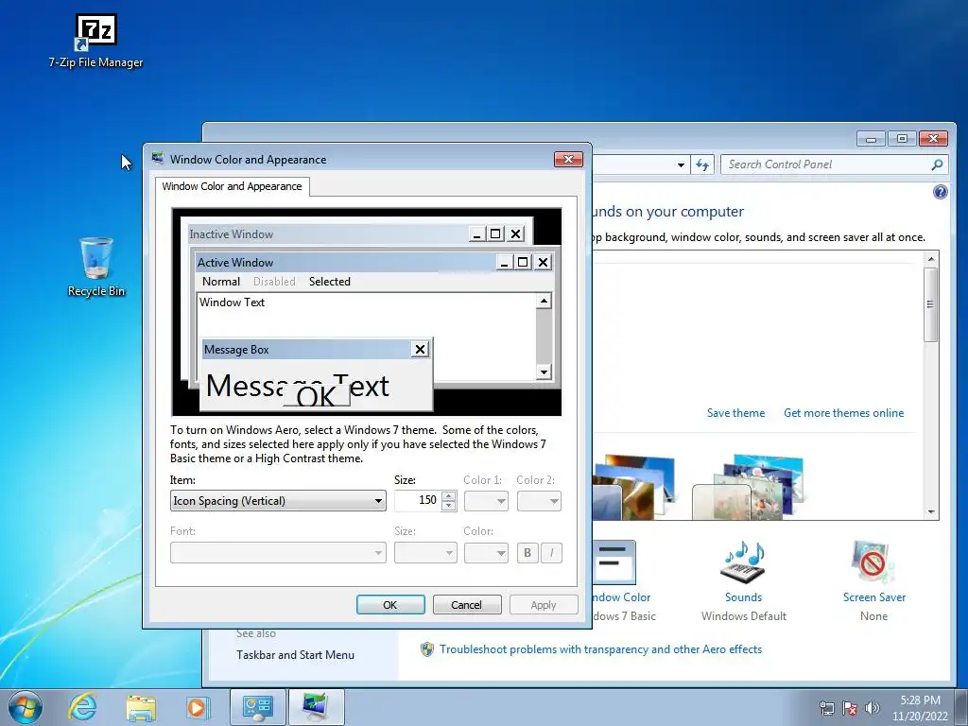968x726 pixels.
Task: Click the clock showing 5:28 PM
Action: (x=920, y=700)
